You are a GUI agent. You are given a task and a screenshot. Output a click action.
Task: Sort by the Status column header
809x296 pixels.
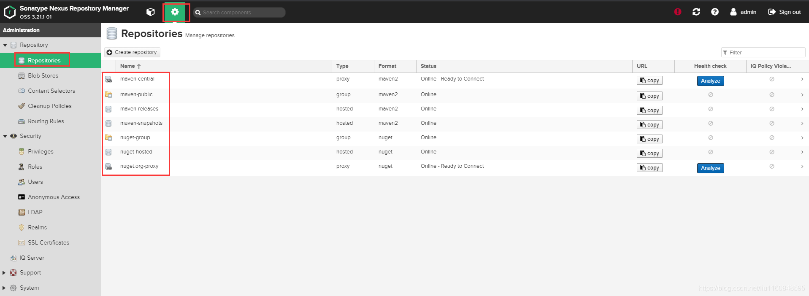tap(524, 66)
